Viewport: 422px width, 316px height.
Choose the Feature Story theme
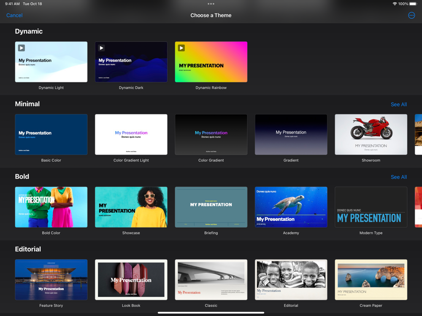(x=51, y=279)
